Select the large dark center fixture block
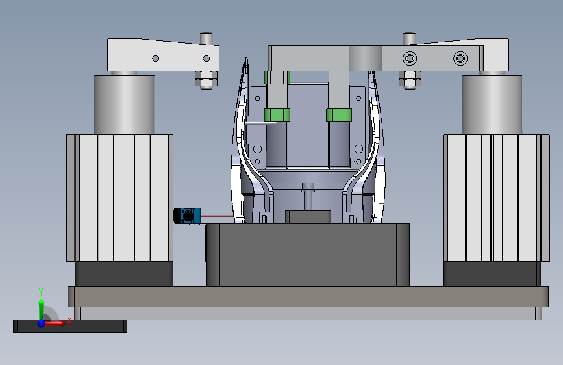Viewport: 563px width, 365px height. (308, 255)
